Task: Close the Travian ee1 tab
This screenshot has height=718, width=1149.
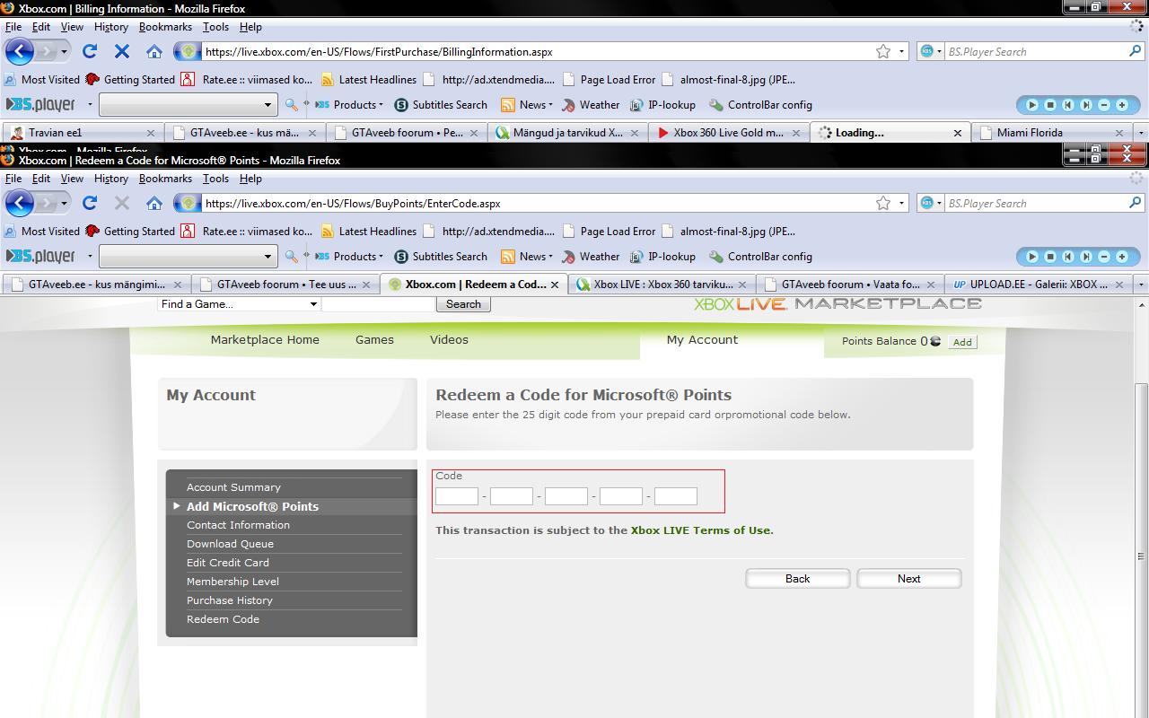Action: [x=151, y=133]
